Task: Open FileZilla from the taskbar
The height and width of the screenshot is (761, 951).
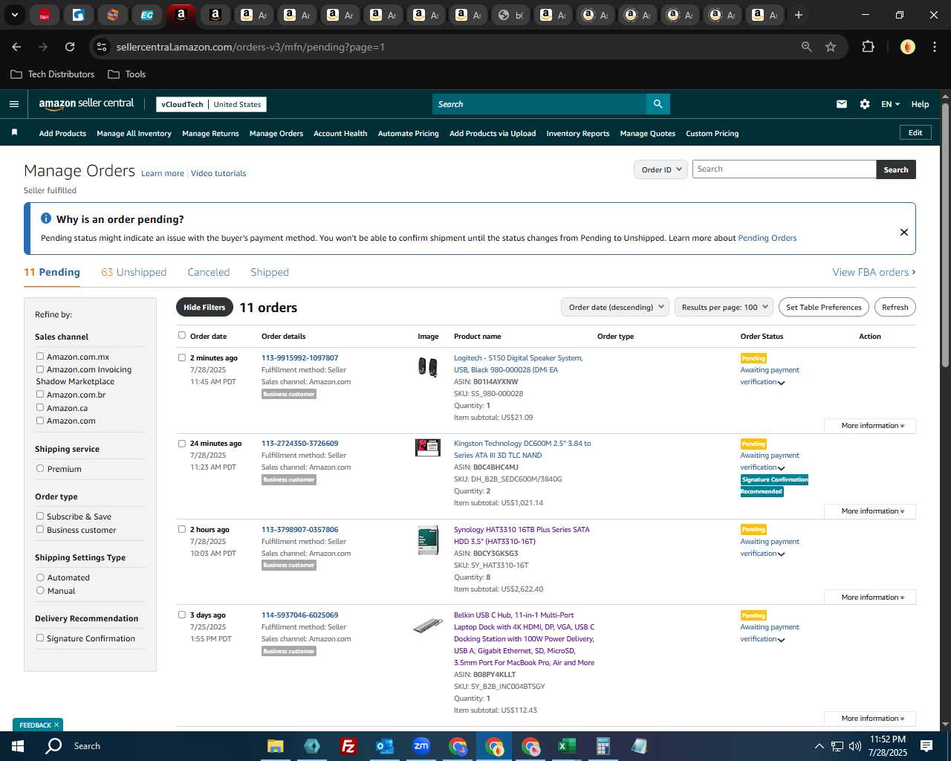Action: click(x=348, y=746)
